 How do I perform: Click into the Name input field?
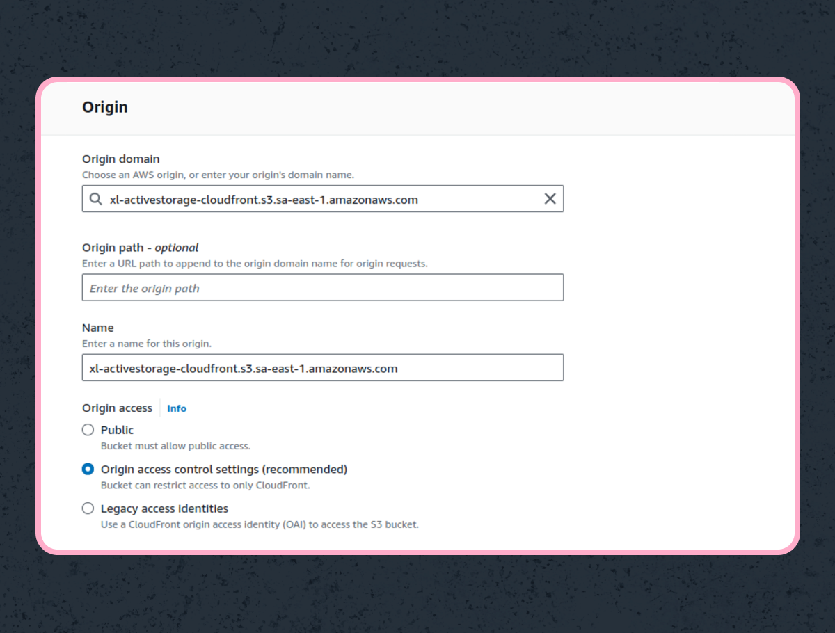pos(323,368)
